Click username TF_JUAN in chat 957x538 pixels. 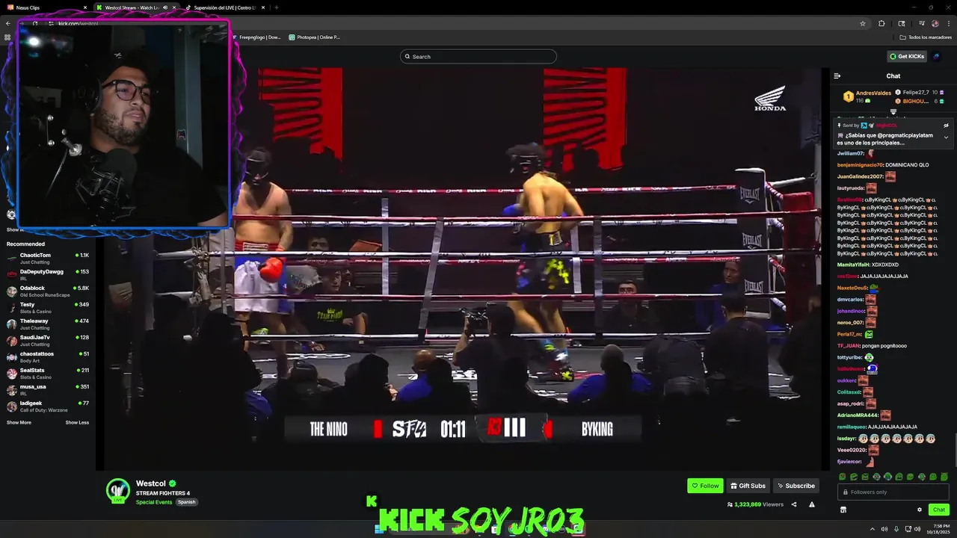849,346
